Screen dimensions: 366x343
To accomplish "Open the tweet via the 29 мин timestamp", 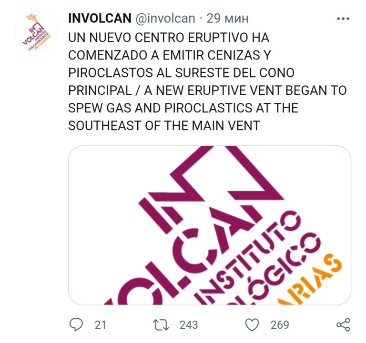I will [x=228, y=19].
